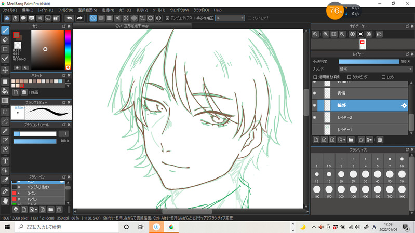
Task: Open the ブレンド mode dropdown
Action: [x=376, y=69]
